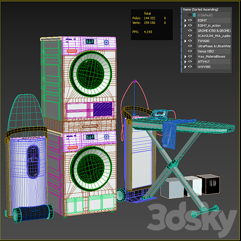
Task: Select the WWV980 layer name
Action: click(204, 67)
